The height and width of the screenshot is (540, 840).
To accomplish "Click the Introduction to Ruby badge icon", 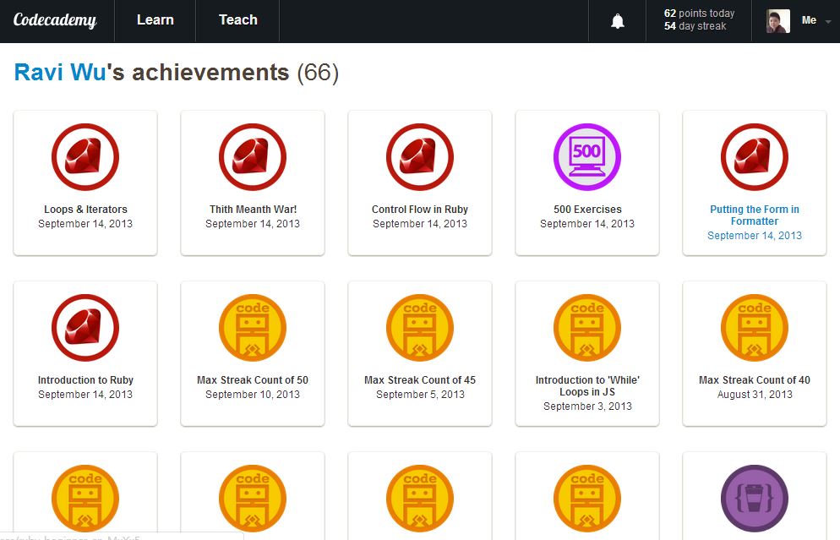I will [85, 329].
